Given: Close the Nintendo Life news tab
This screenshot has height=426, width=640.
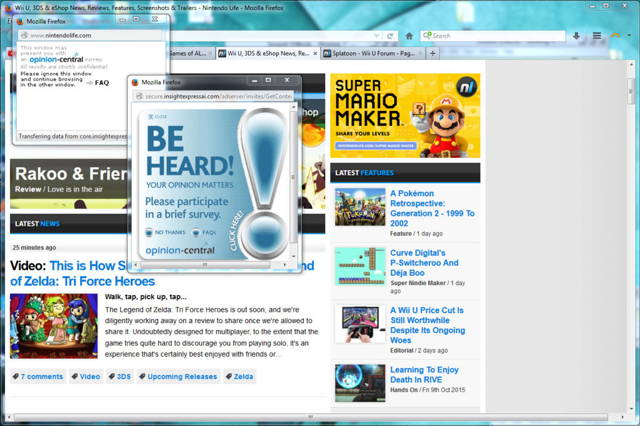Looking at the screenshot, I should tap(315, 54).
